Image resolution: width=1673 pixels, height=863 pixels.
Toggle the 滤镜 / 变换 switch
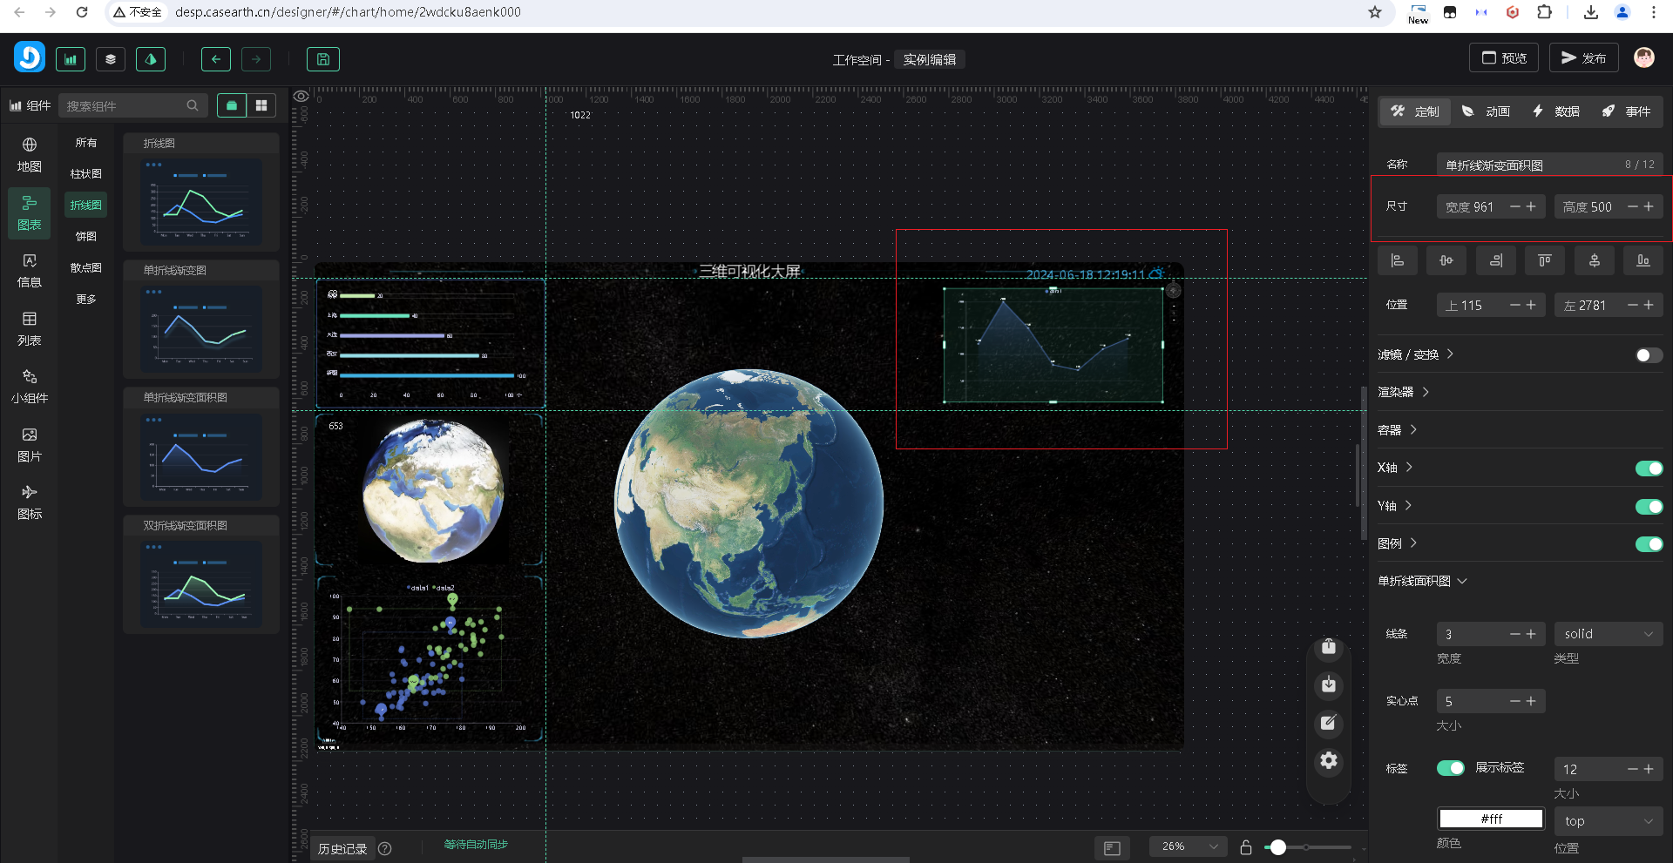(1648, 355)
